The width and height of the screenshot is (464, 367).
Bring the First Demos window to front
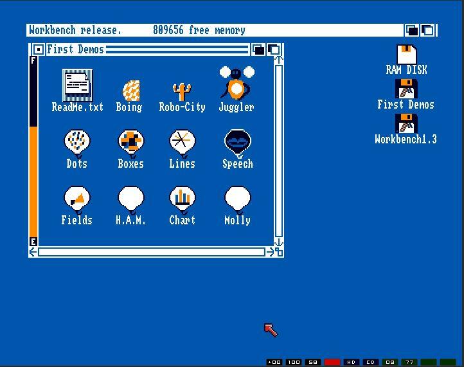tap(274, 49)
